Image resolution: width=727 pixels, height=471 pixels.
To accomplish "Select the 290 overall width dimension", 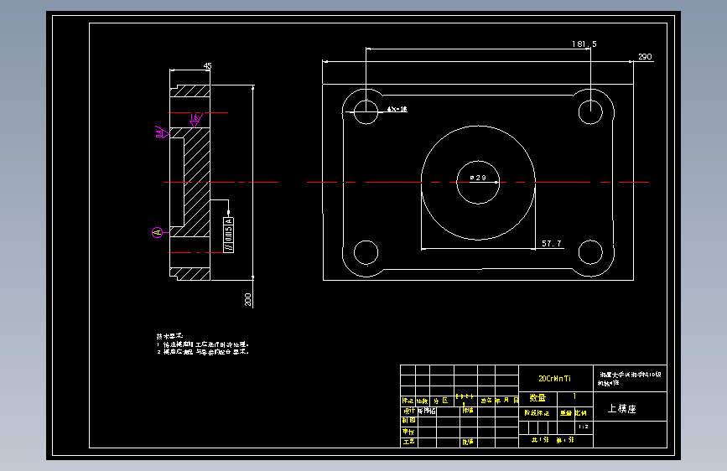I will point(645,56).
